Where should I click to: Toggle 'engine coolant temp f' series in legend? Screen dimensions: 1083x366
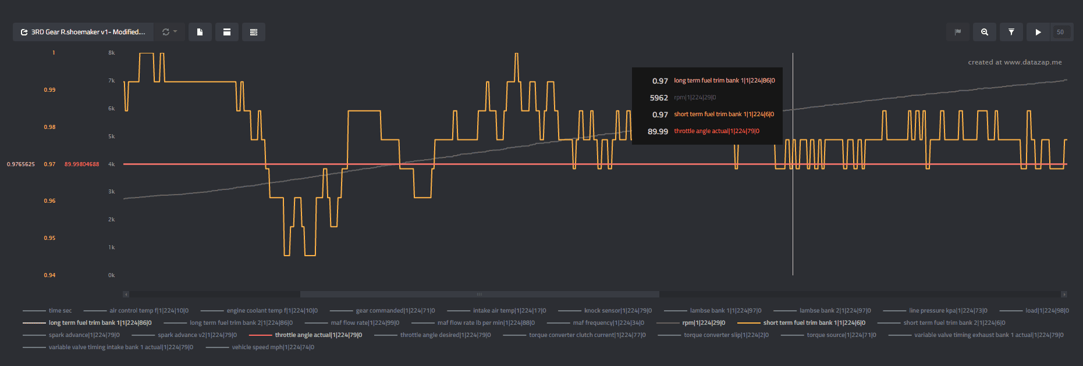(x=260, y=311)
